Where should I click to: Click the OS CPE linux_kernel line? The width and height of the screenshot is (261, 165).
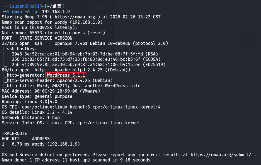(x=81, y=107)
